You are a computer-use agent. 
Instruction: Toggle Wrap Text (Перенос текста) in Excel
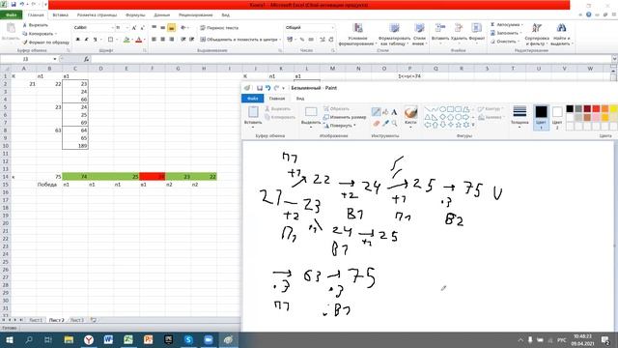point(219,28)
